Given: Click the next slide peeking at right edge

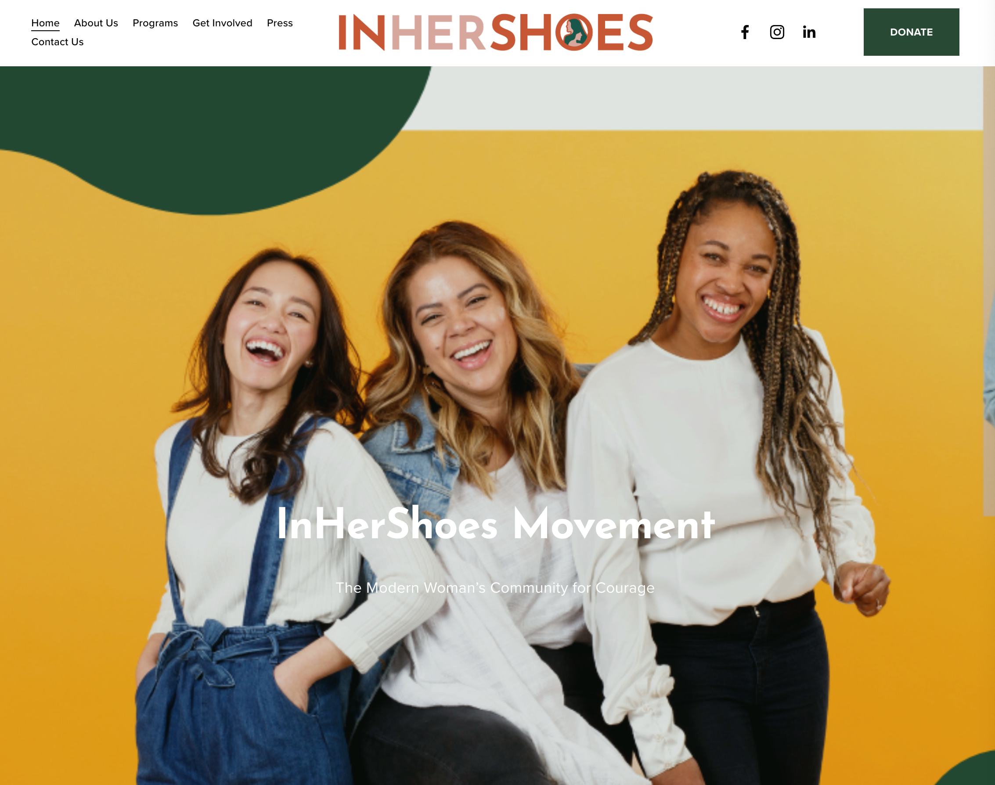Looking at the screenshot, I should coord(989,290).
